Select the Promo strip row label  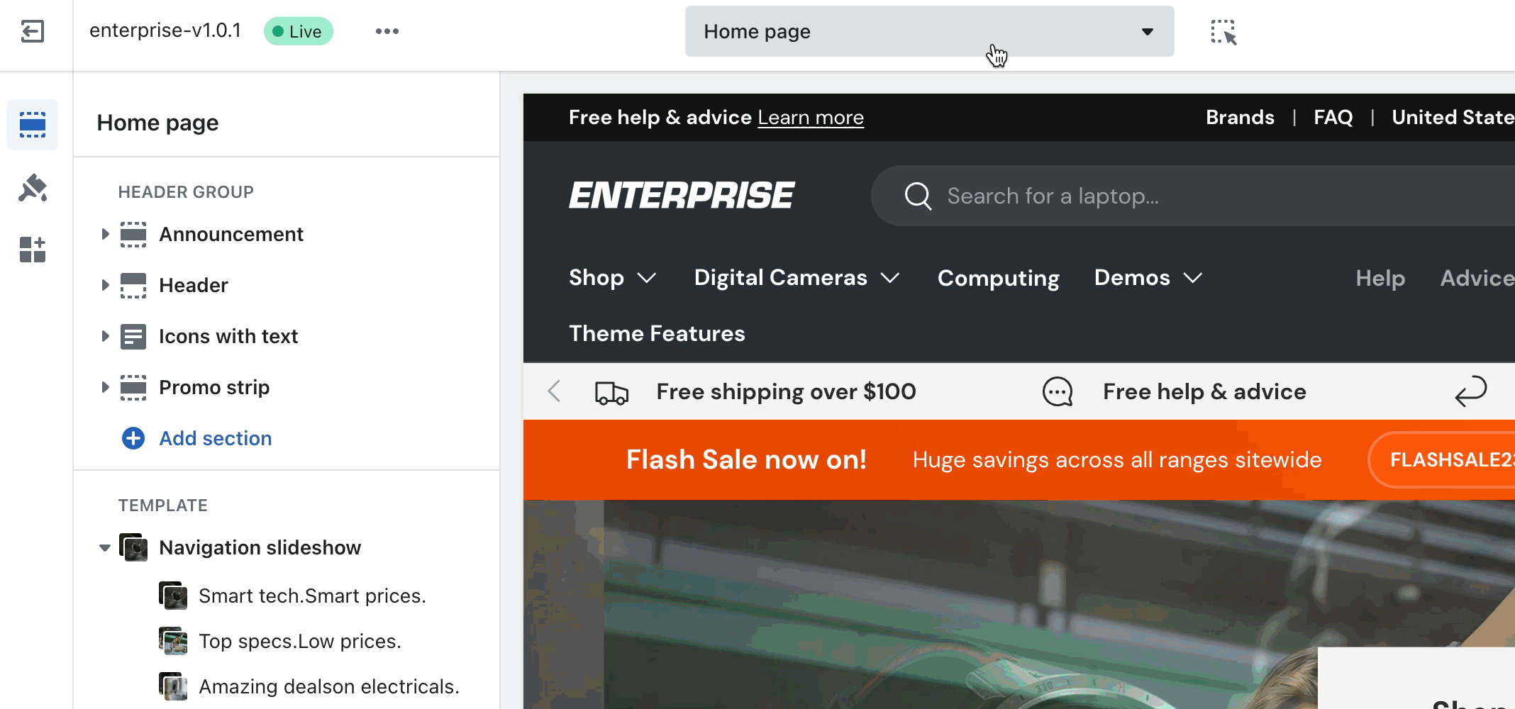point(214,387)
